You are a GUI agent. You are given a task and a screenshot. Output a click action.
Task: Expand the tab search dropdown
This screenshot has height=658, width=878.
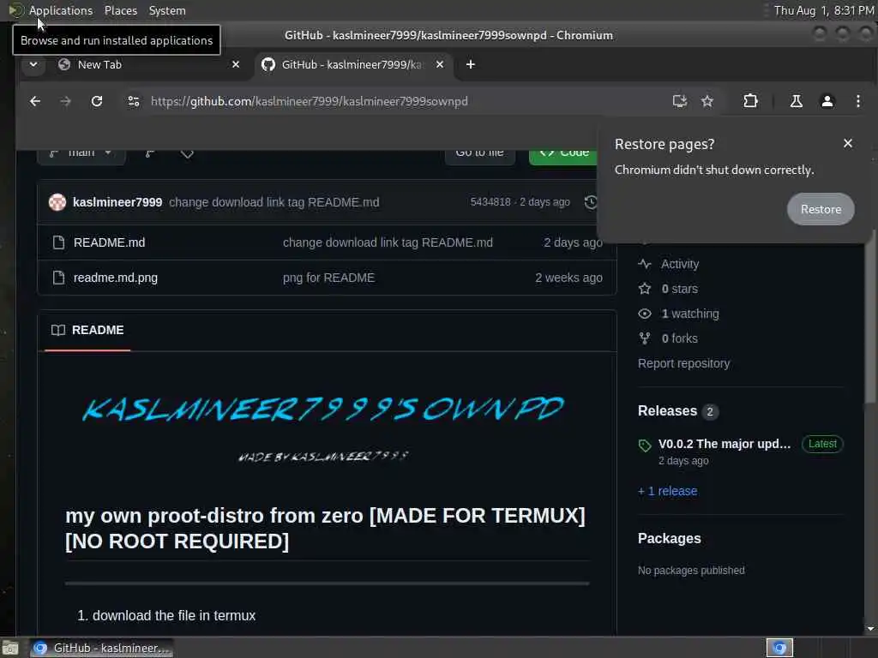(33, 64)
